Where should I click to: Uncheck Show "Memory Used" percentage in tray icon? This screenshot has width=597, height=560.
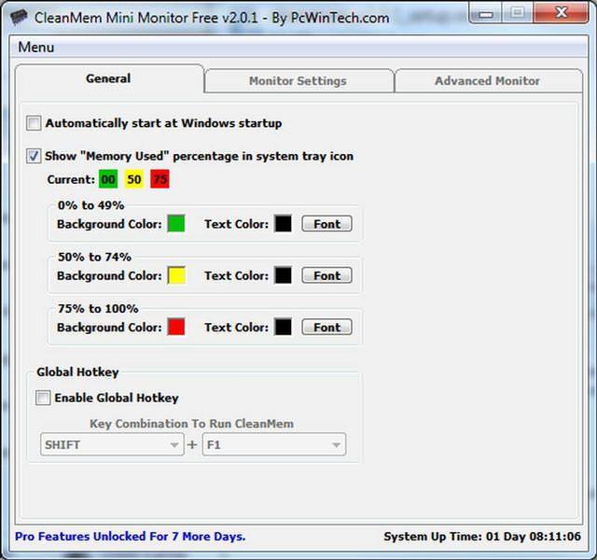34,156
